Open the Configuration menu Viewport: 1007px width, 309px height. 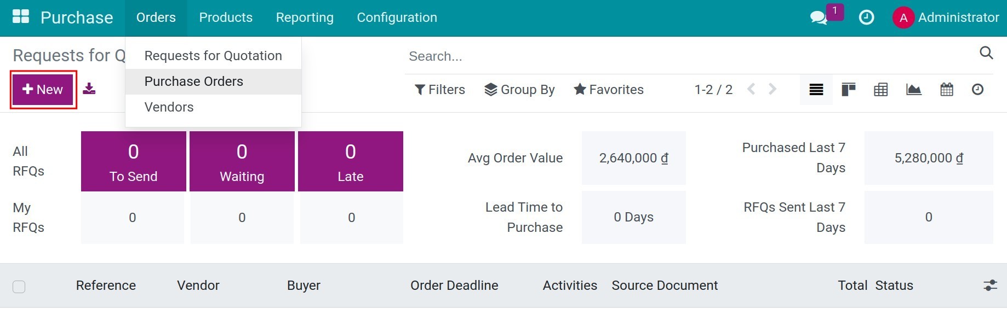tap(397, 18)
